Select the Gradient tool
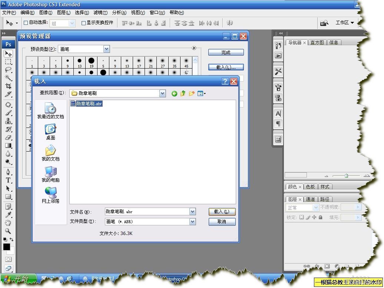The image size is (384, 288). (x=8, y=145)
